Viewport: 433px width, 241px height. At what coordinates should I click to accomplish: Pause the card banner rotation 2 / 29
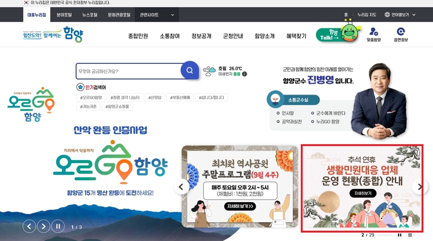coord(400,235)
